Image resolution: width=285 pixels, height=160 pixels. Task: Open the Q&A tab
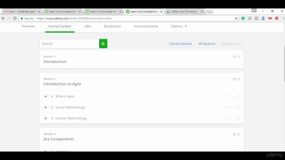pyautogui.click(x=88, y=26)
